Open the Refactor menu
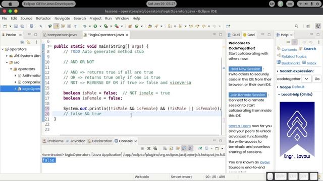The width and height of the screenshot is (323, 181). pyautogui.click(x=43, y=18)
